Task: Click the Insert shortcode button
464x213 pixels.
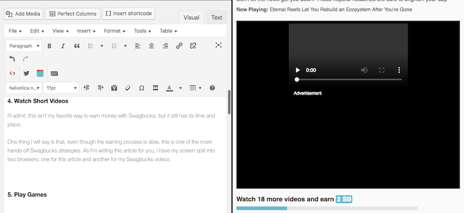Action: pyautogui.click(x=129, y=14)
